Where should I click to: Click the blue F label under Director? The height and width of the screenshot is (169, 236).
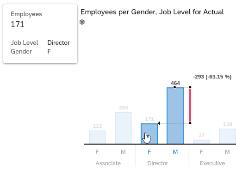[x=149, y=152]
